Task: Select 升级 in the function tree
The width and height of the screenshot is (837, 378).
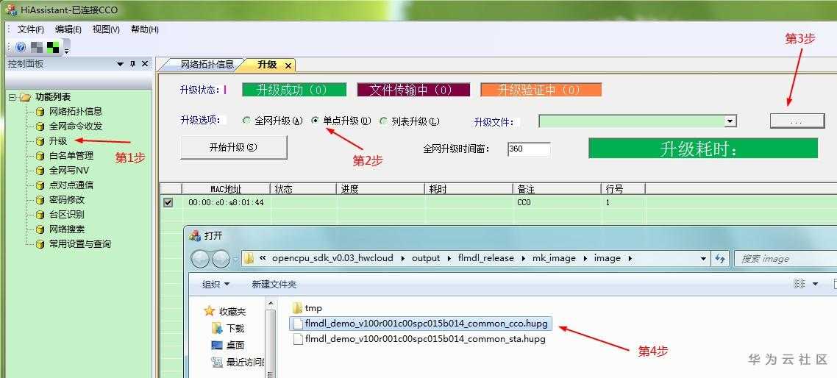Action: coord(58,141)
